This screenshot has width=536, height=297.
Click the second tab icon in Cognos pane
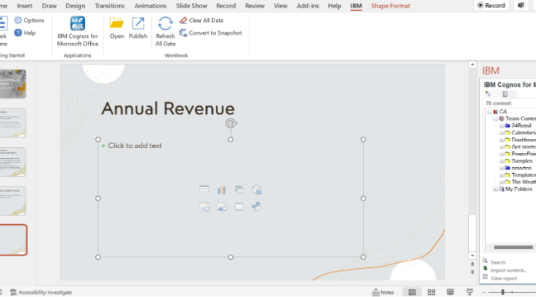(505, 94)
